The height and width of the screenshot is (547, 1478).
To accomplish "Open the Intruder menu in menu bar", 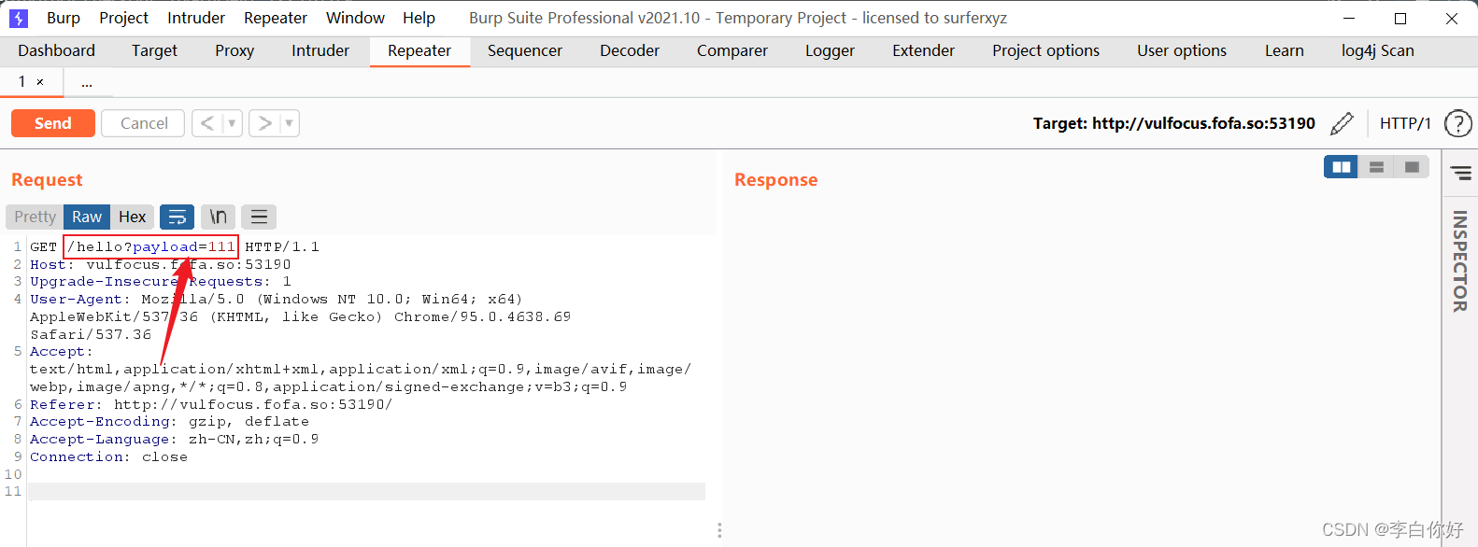I will (x=196, y=18).
